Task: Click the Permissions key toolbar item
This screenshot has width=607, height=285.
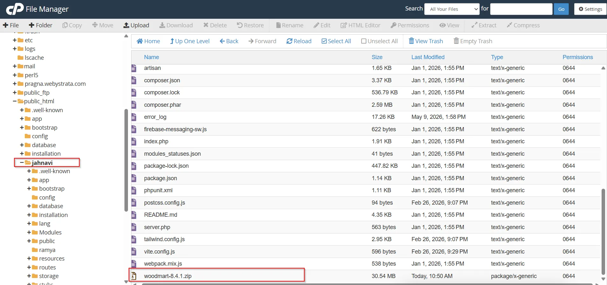Action: (410, 25)
